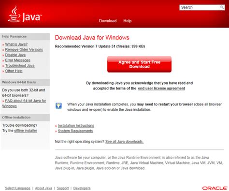Click the Trouble downloading? text

[20, 125]
